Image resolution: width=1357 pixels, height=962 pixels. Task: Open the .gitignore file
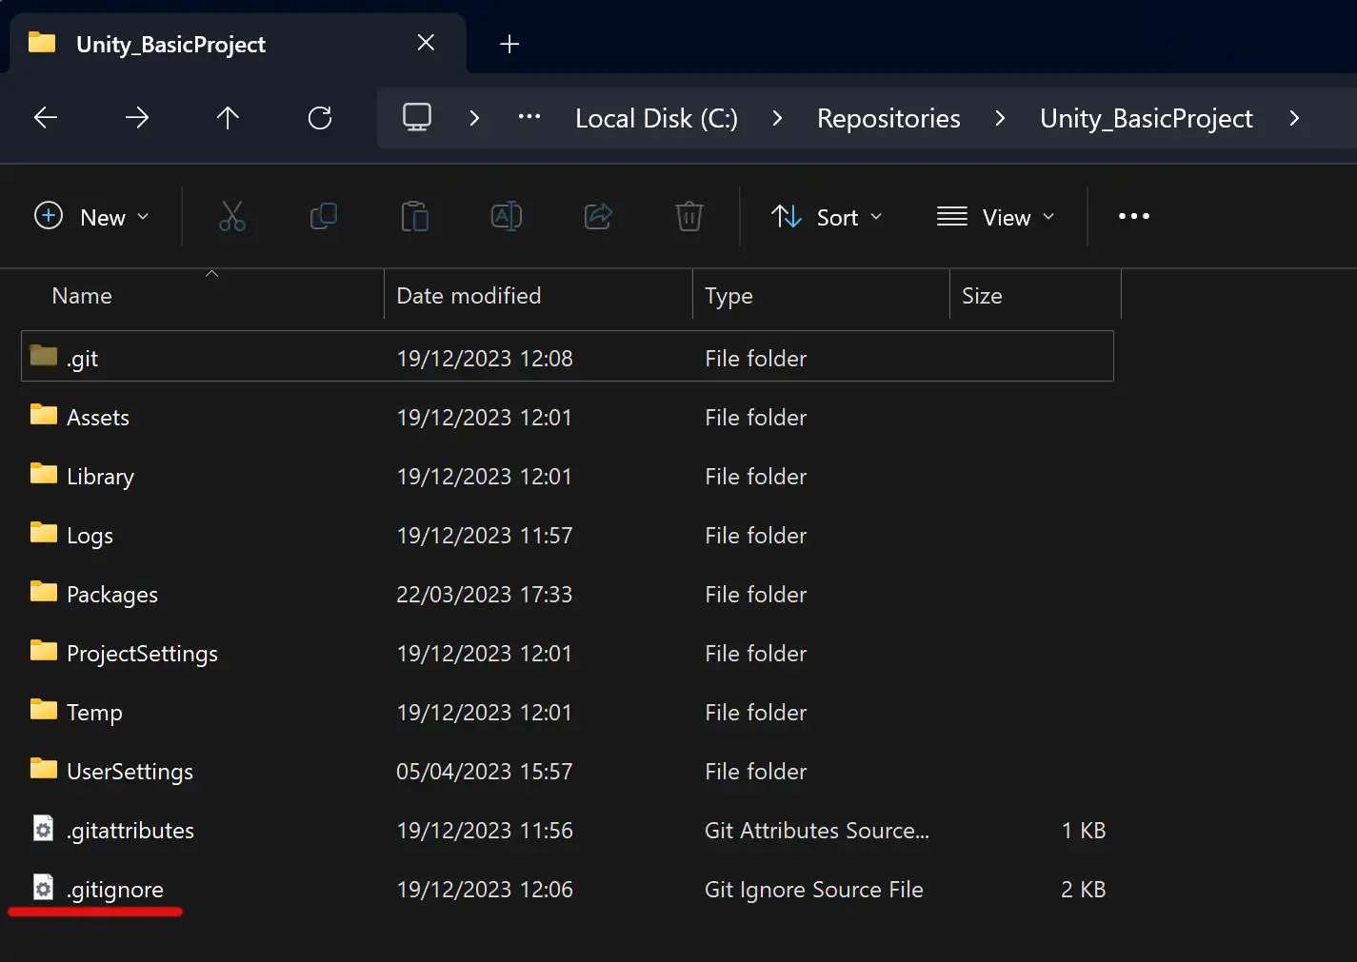click(x=114, y=889)
